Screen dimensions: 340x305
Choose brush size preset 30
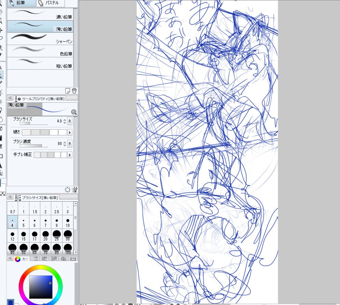[68, 236]
